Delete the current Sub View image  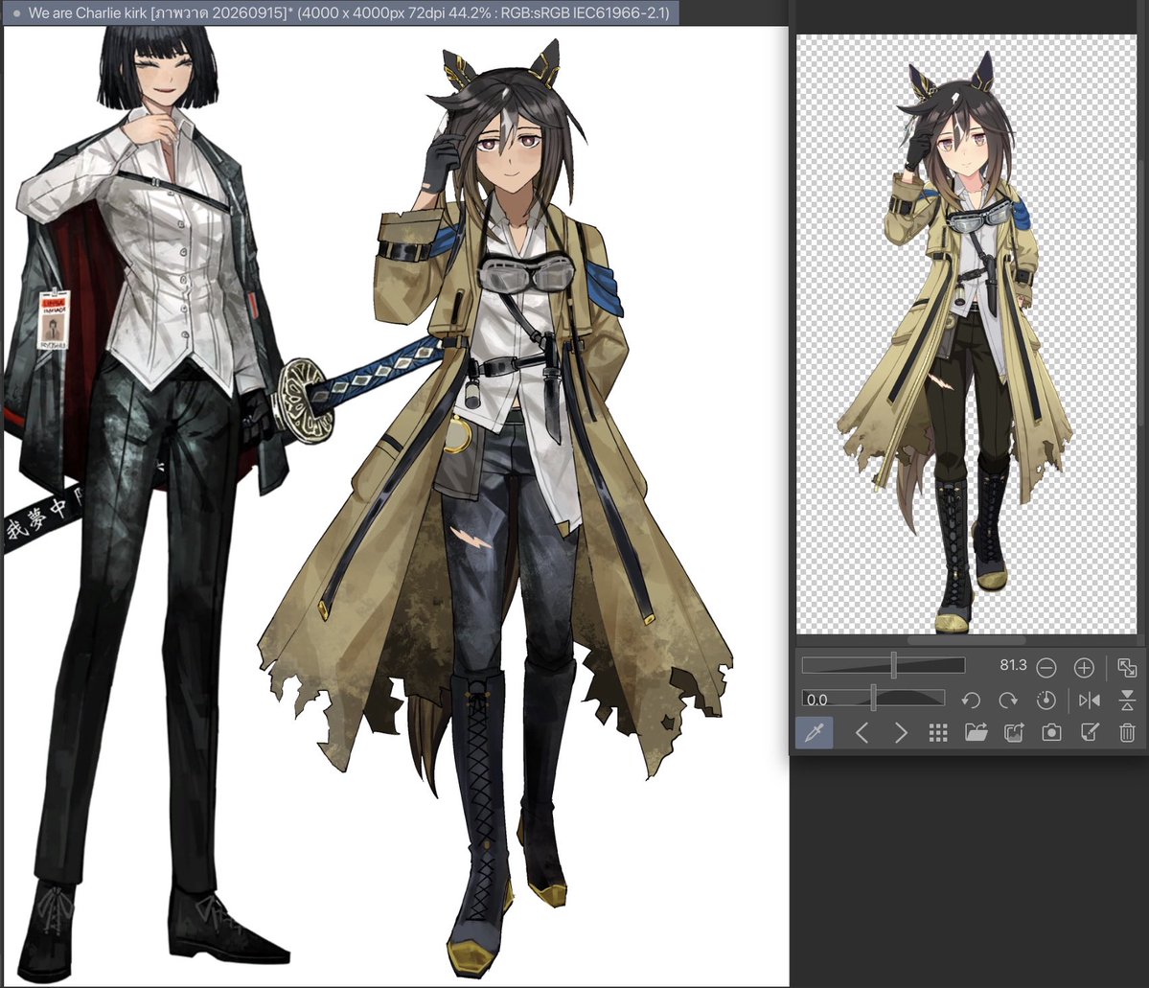(1128, 732)
